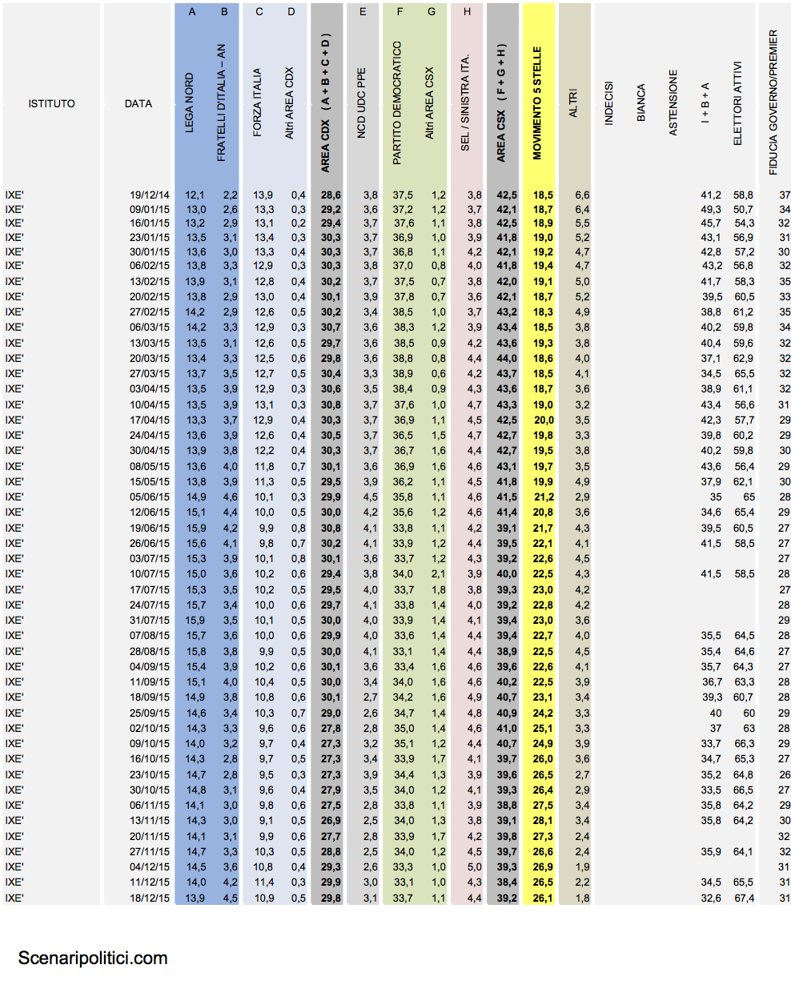Select Altri Area CSX 2,1 on 10/07/15
This screenshot has height=985, width=791.
[438, 573]
